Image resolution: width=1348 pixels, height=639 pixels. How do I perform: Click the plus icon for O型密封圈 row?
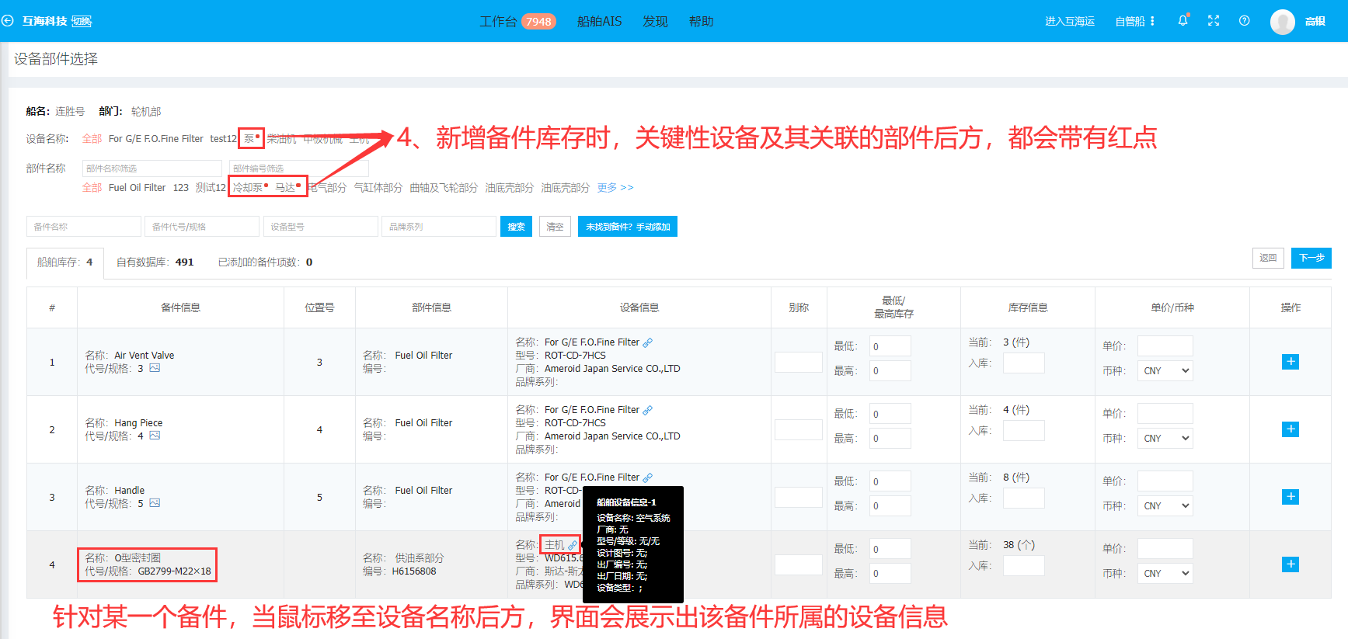(1291, 564)
